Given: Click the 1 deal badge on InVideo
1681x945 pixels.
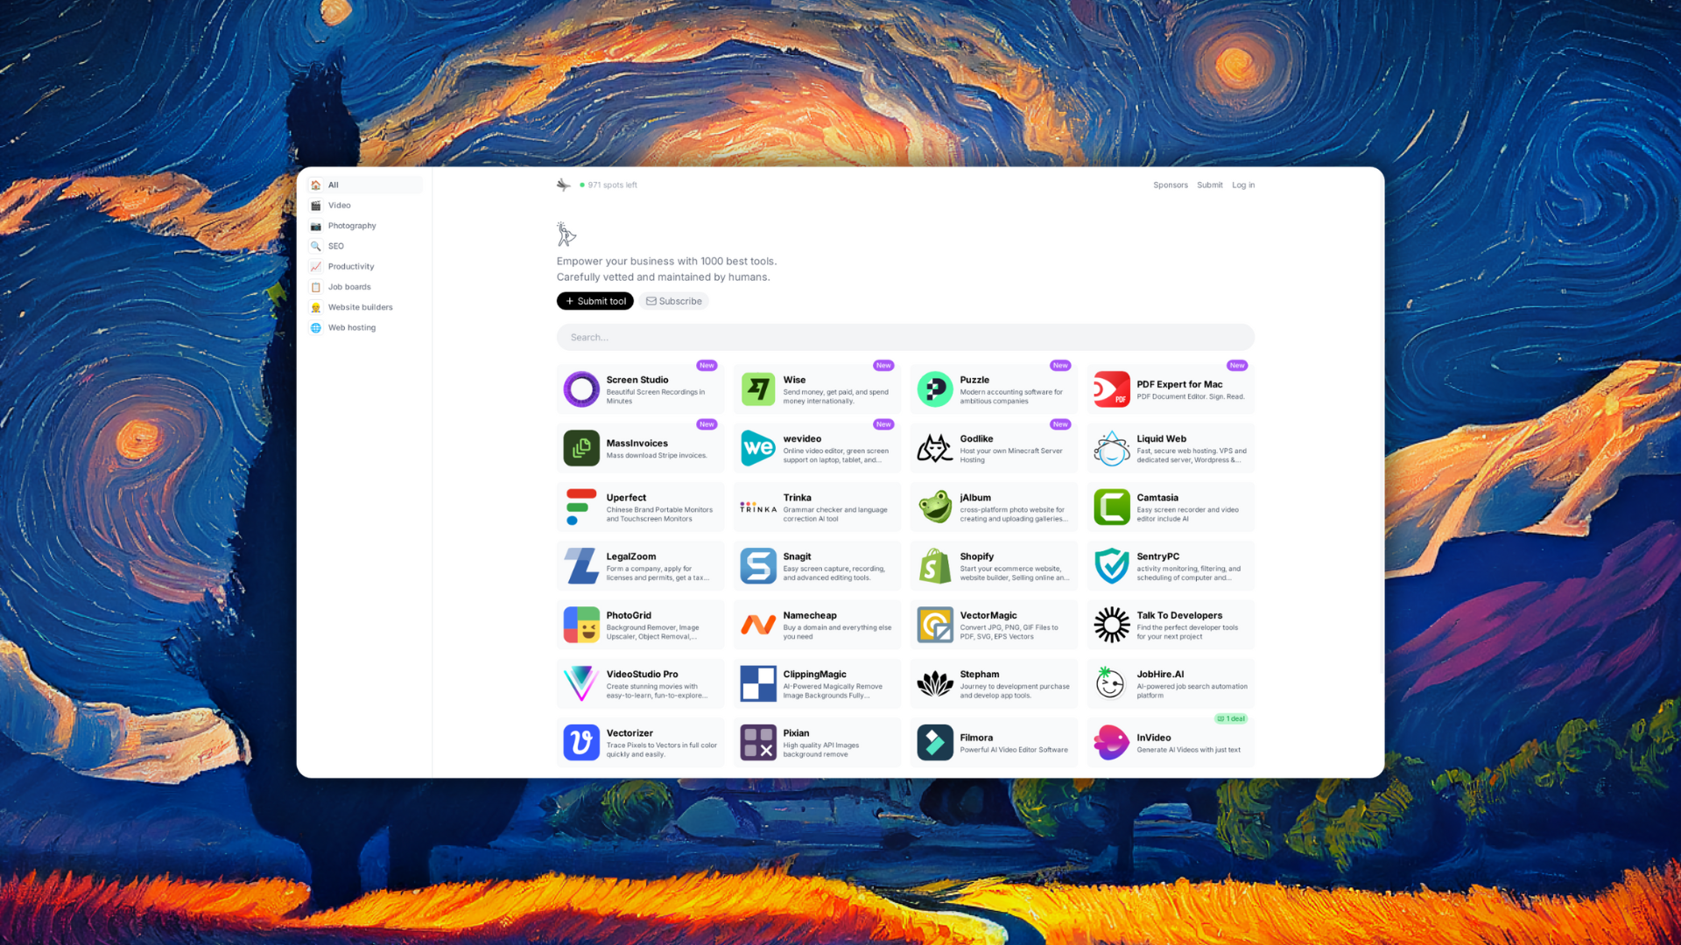Looking at the screenshot, I should pyautogui.click(x=1231, y=719).
